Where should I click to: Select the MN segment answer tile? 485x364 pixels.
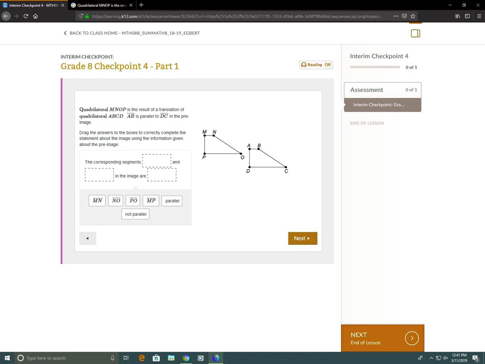click(x=97, y=200)
